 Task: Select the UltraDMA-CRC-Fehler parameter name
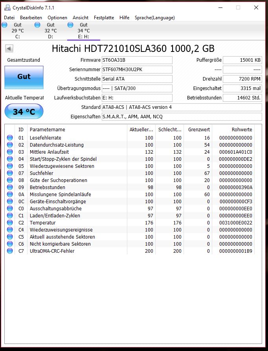(x=52, y=251)
